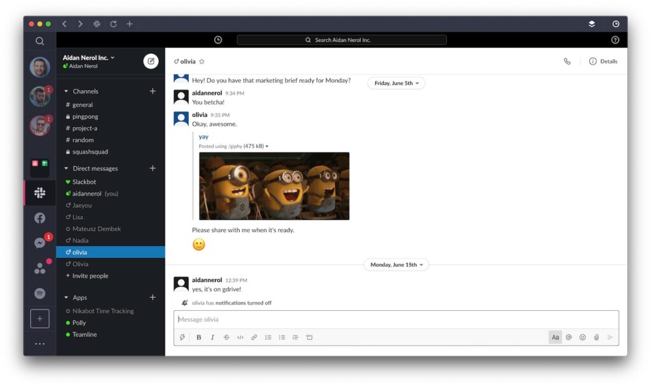The width and height of the screenshot is (651, 387).
Task: Select the Slack app in left dock
Action: pyautogui.click(x=40, y=193)
